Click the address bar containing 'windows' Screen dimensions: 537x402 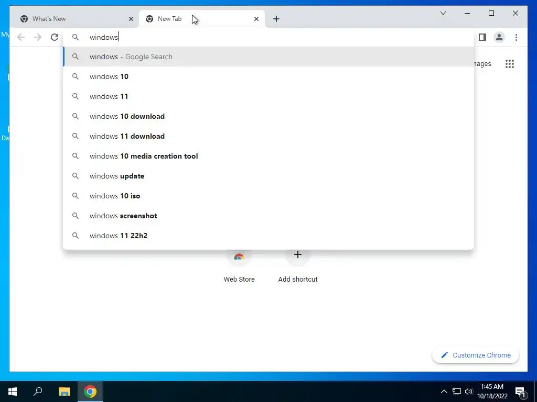pyautogui.click(x=268, y=37)
